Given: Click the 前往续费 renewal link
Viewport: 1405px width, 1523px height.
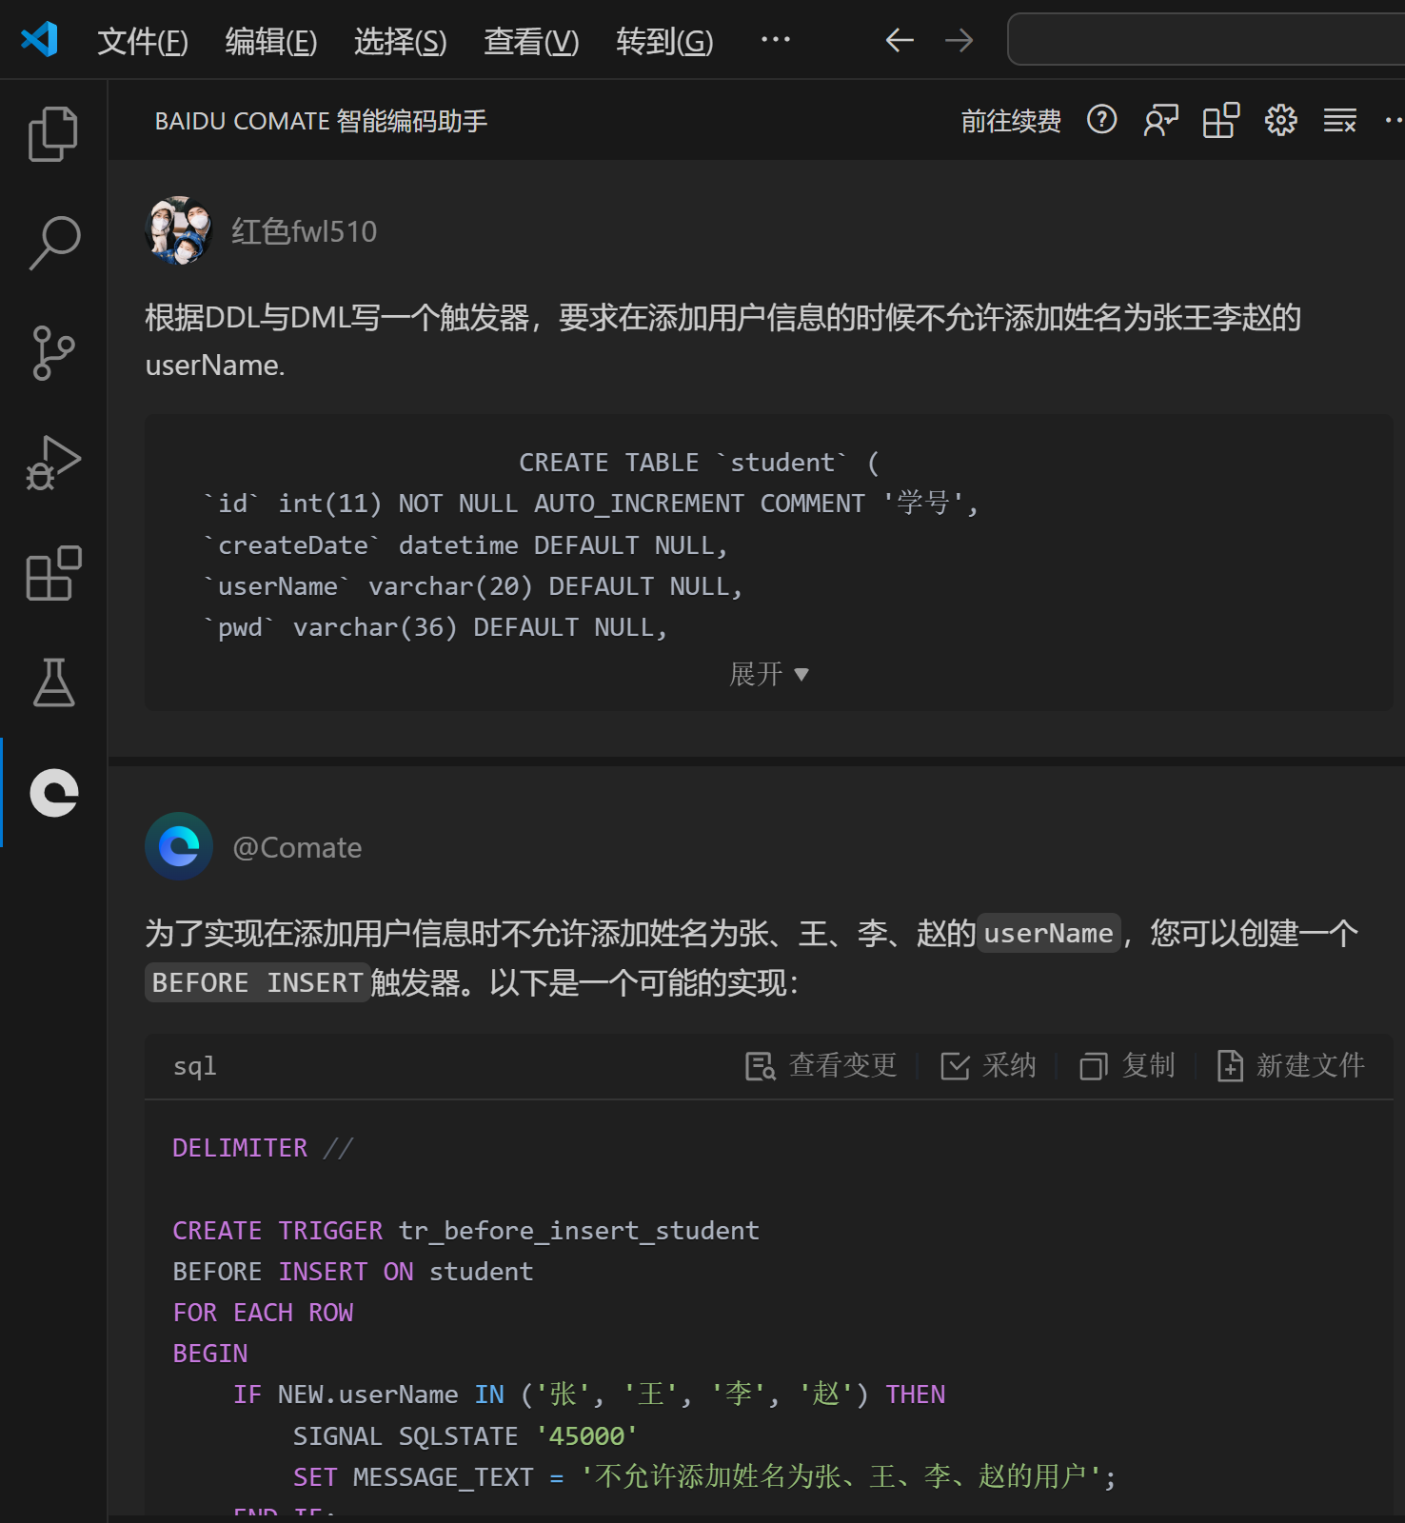Looking at the screenshot, I should [1011, 121].
